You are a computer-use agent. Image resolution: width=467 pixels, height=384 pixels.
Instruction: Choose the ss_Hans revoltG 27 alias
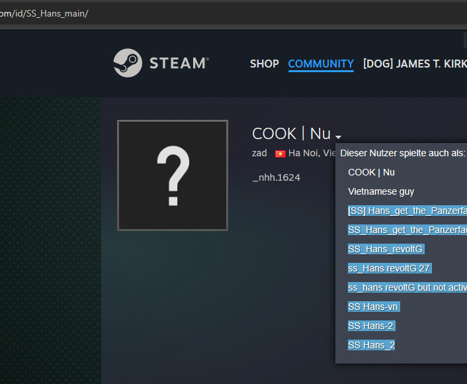point(389,268)
